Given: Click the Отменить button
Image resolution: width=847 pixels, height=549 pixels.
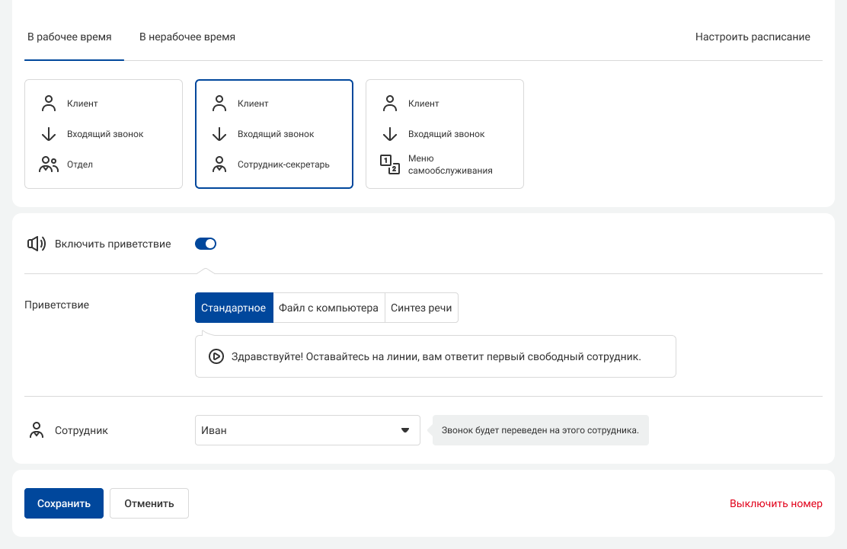Looking at the screenshot, I should [x=149, y=503].
